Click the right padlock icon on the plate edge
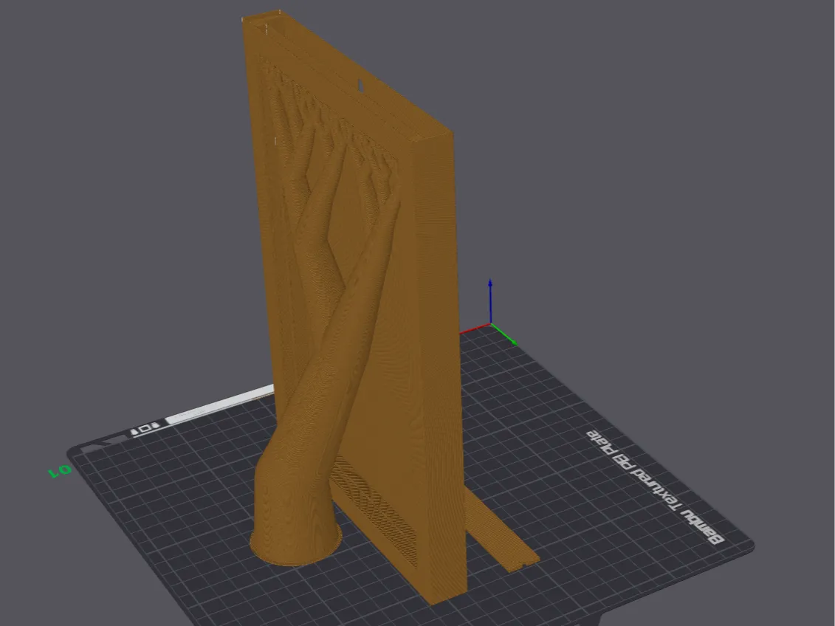The image size is (835, 626). (x=155, y=427)
